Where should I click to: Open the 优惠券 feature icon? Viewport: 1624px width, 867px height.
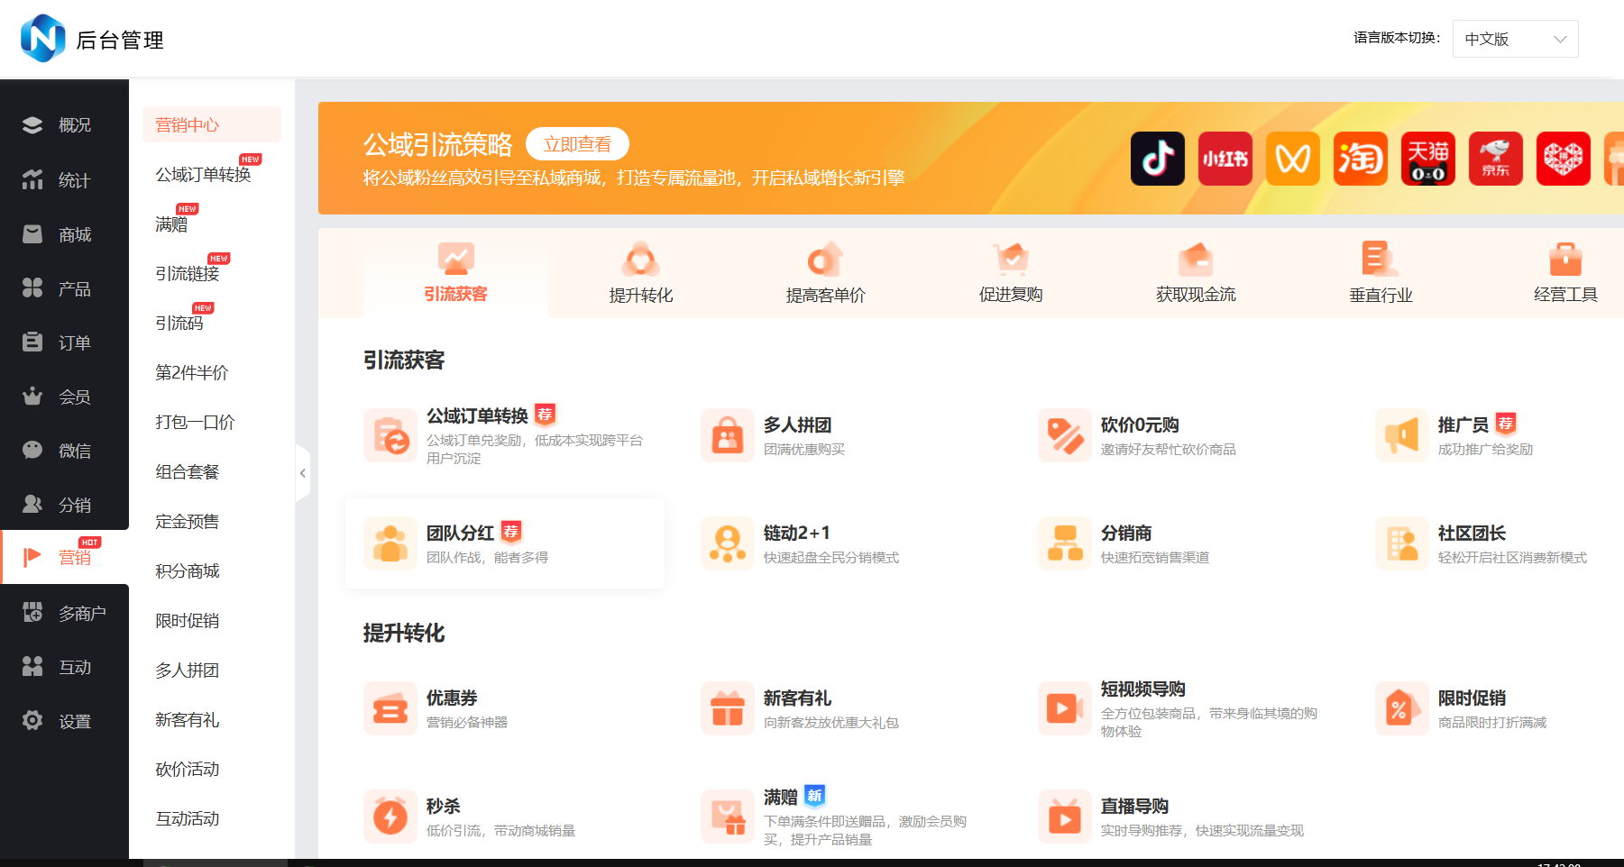click(390, 708)
